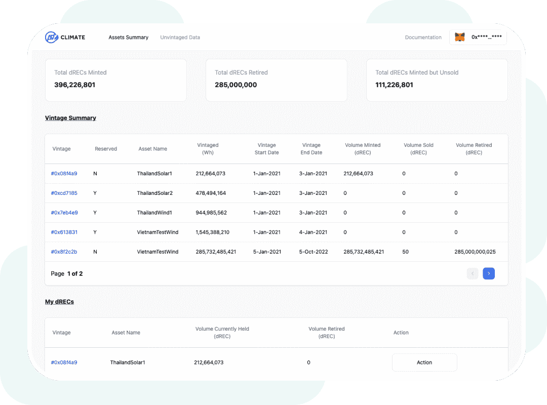
Task: Select the Total dRECs Retired card
Action: pos(276,80)
